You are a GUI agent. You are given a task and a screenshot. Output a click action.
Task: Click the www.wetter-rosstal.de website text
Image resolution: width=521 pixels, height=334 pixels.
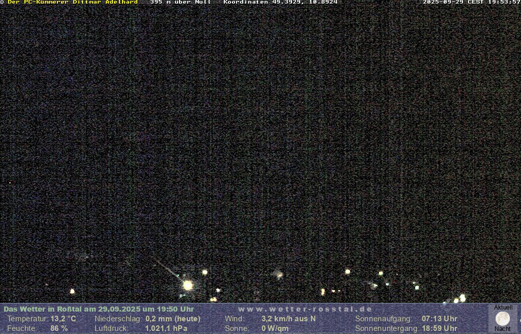(305, 309)
